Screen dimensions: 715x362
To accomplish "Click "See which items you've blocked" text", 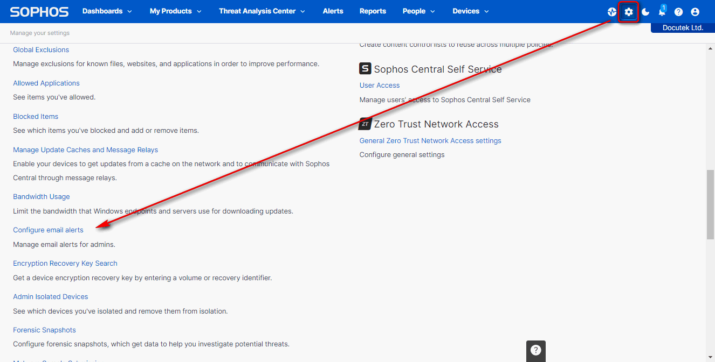I will 106,130.
